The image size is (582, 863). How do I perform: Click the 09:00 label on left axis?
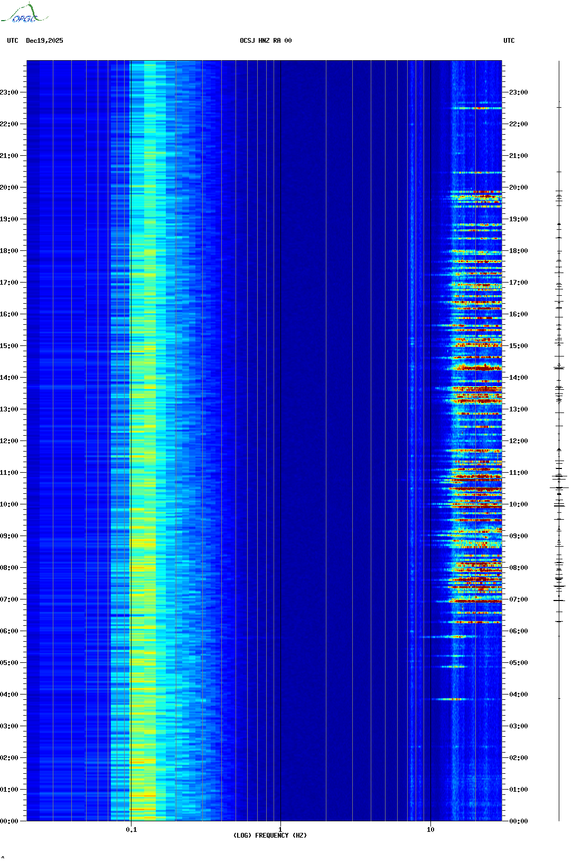coord(9,536)
